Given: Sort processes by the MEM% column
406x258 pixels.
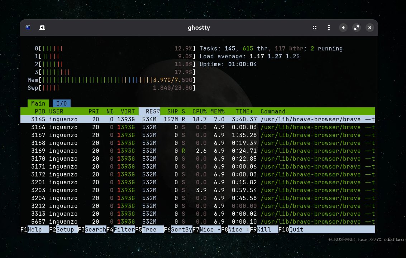Looking at the screenshot, I should 218,111.
